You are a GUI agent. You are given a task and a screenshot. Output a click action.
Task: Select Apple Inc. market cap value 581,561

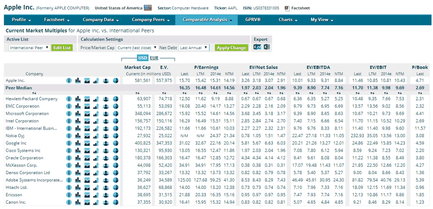[143, 81]
